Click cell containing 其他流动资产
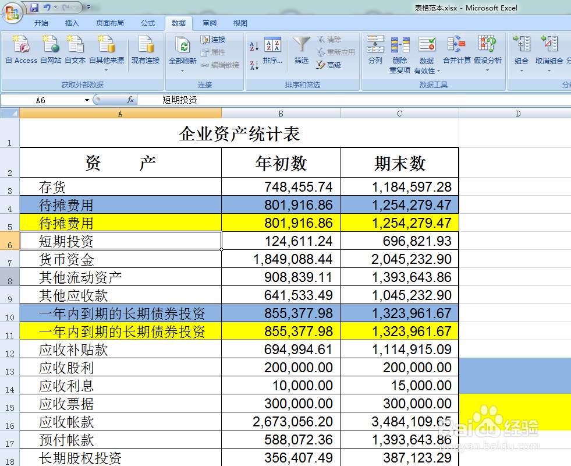The image size is (571, 466). (120, 277)
